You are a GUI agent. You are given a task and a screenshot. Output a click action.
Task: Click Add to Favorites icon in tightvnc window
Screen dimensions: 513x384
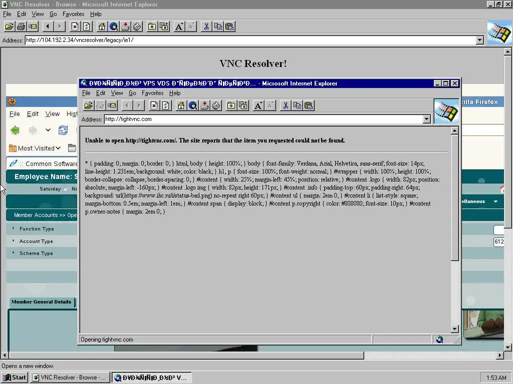click(243, 105)
